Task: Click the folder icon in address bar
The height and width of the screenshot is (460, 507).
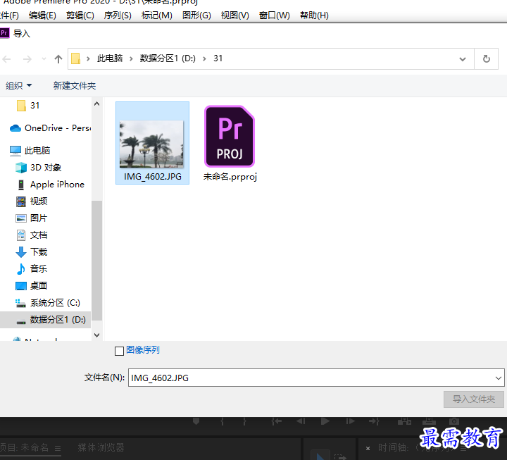Action: pyautogui.click(x=75, y=58)
